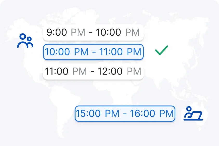Click the person working at laptop icon
Image resolution: width=219 pixels, height=146 pixels.
point(193,114)
